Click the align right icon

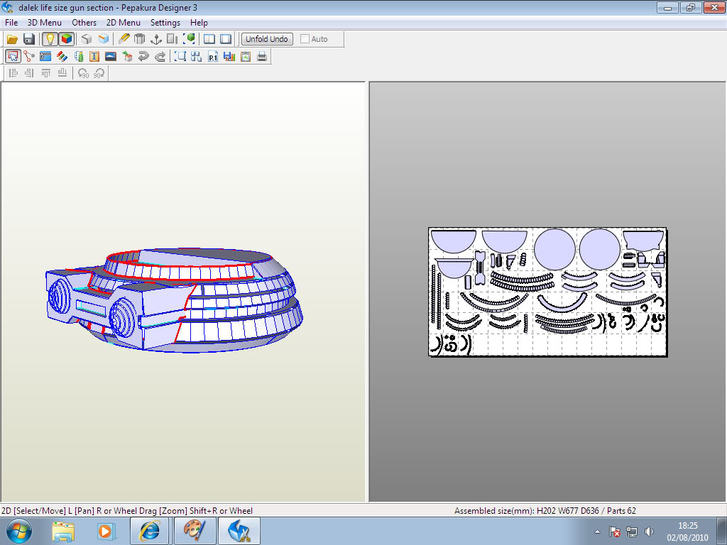point(29,73)
